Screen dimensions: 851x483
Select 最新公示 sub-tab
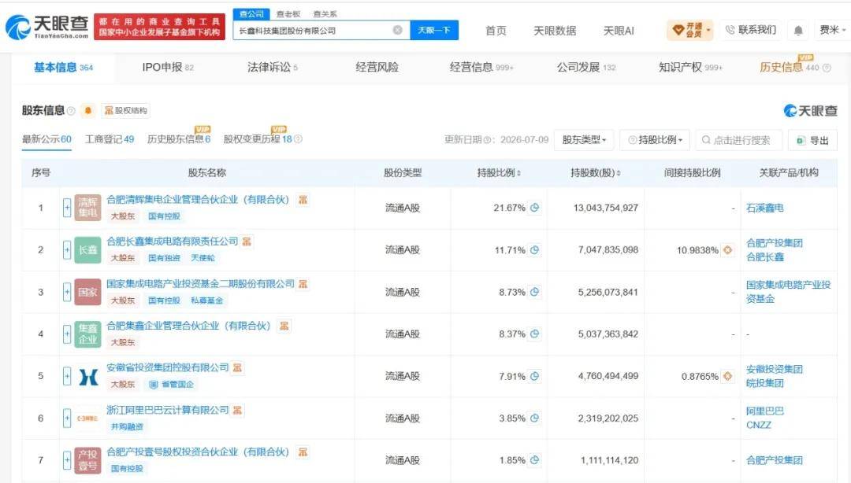pos(46,139)
